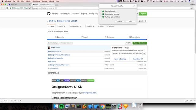196x110 pixels.
Task: Open Spotlight search in the menu bar
Action: click(186, 1)
